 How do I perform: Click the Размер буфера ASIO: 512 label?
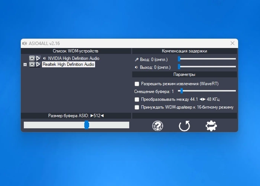[76, 116]
